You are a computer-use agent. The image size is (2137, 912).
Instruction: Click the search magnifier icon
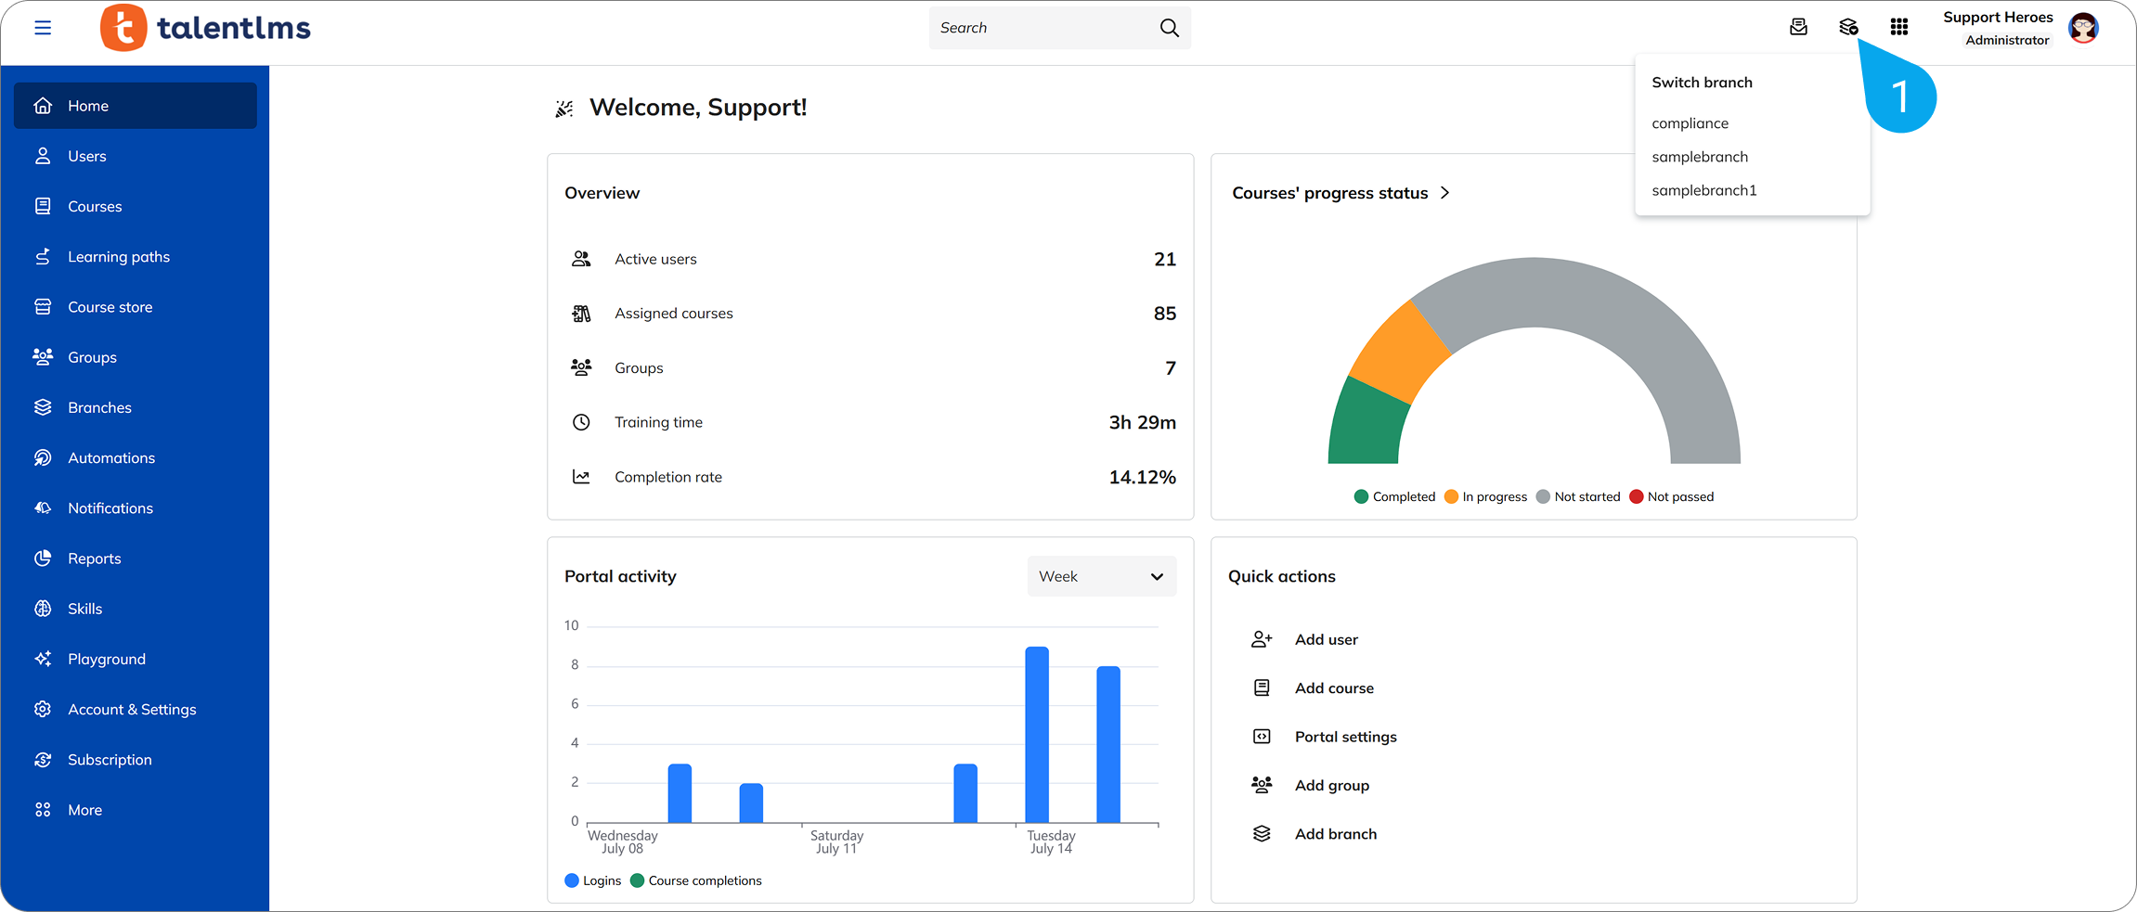pos(1170,28)
